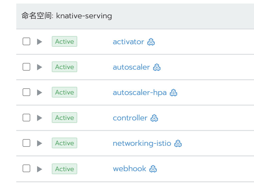Open the autoscaler workload link
Viewport: 254px width, 195px height.
click(131, 67)
